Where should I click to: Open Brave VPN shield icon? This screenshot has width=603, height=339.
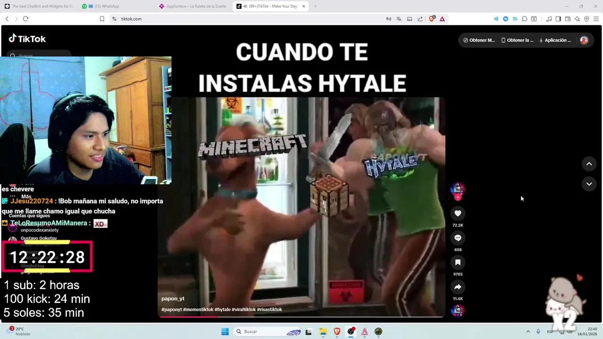point(587,19)
